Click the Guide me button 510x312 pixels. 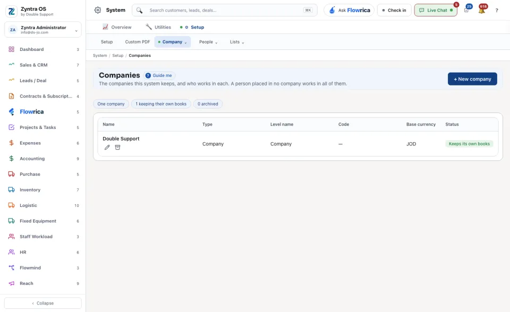[159, 75]
